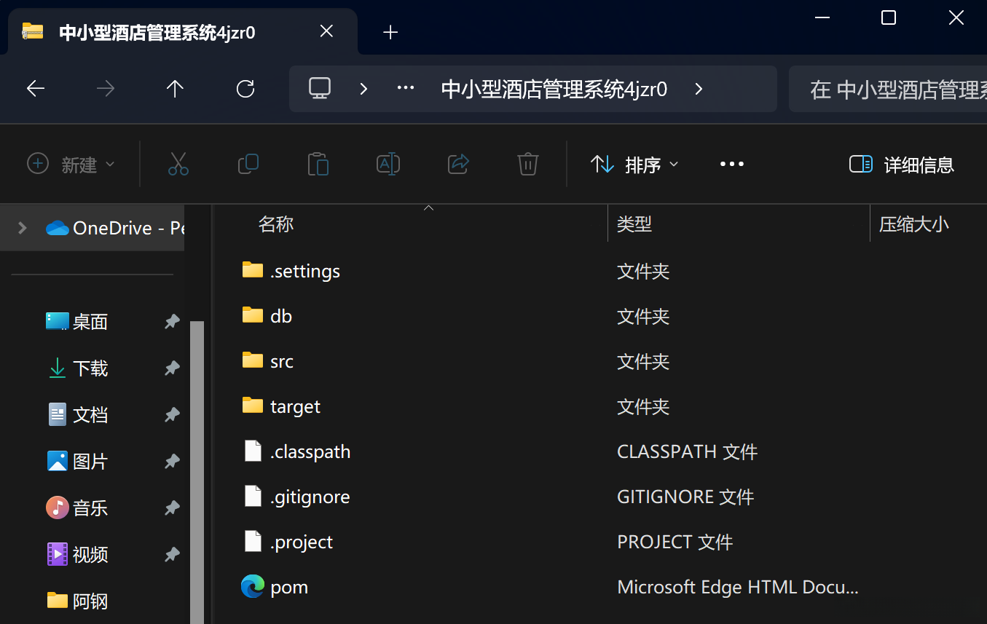
Task: Click the Rename icon in toolbar
Action: coord(388,164)
